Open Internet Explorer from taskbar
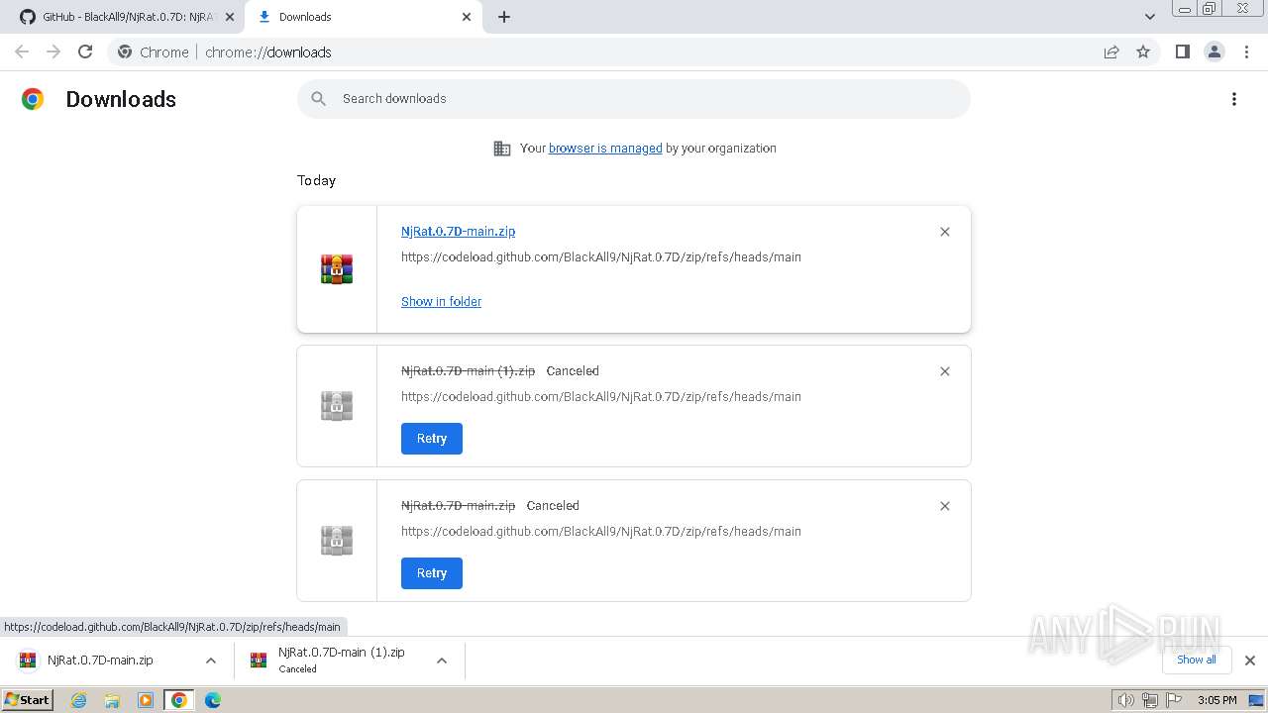 79,700
